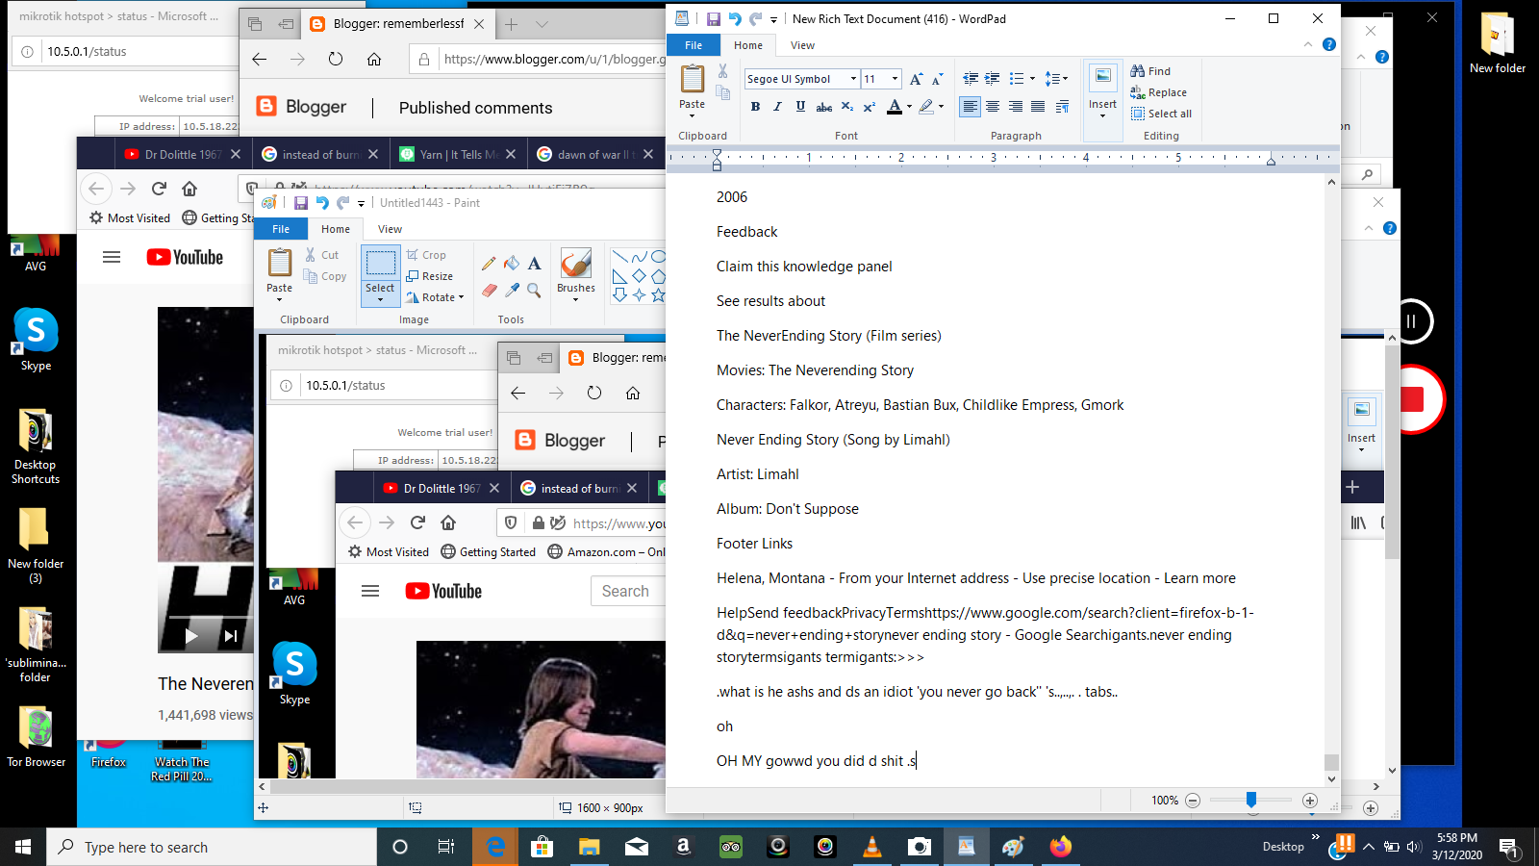The height and width of the screenshot is (866, 1539).
Task: Switch to the WordPad View tab
Action: 802,45
